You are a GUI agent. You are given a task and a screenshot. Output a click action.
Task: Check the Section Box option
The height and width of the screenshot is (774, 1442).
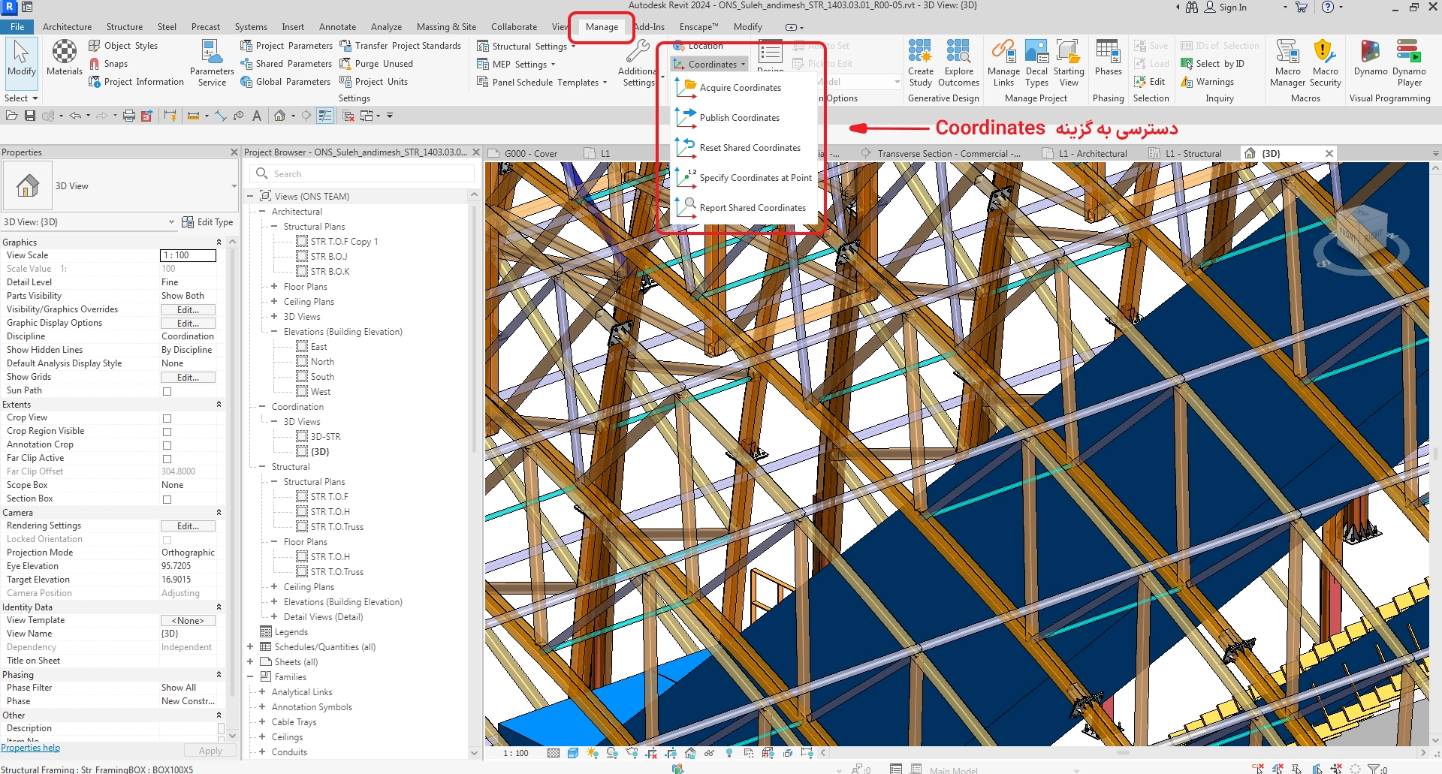click(x=167, y=499)
